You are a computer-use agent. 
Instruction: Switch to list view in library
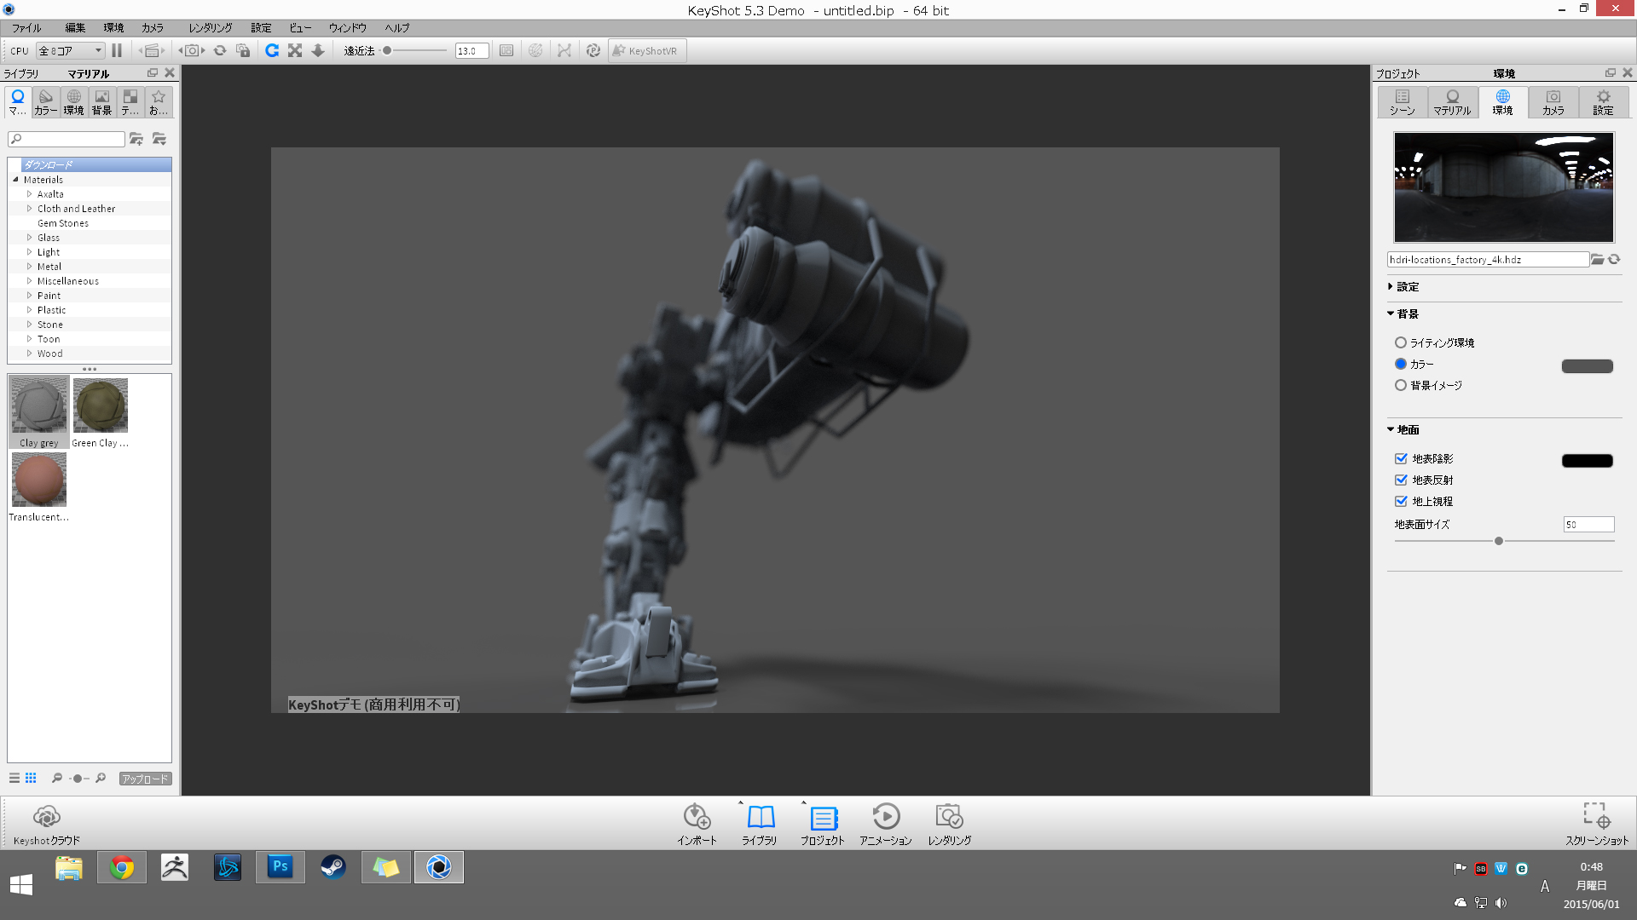[14, 778]
